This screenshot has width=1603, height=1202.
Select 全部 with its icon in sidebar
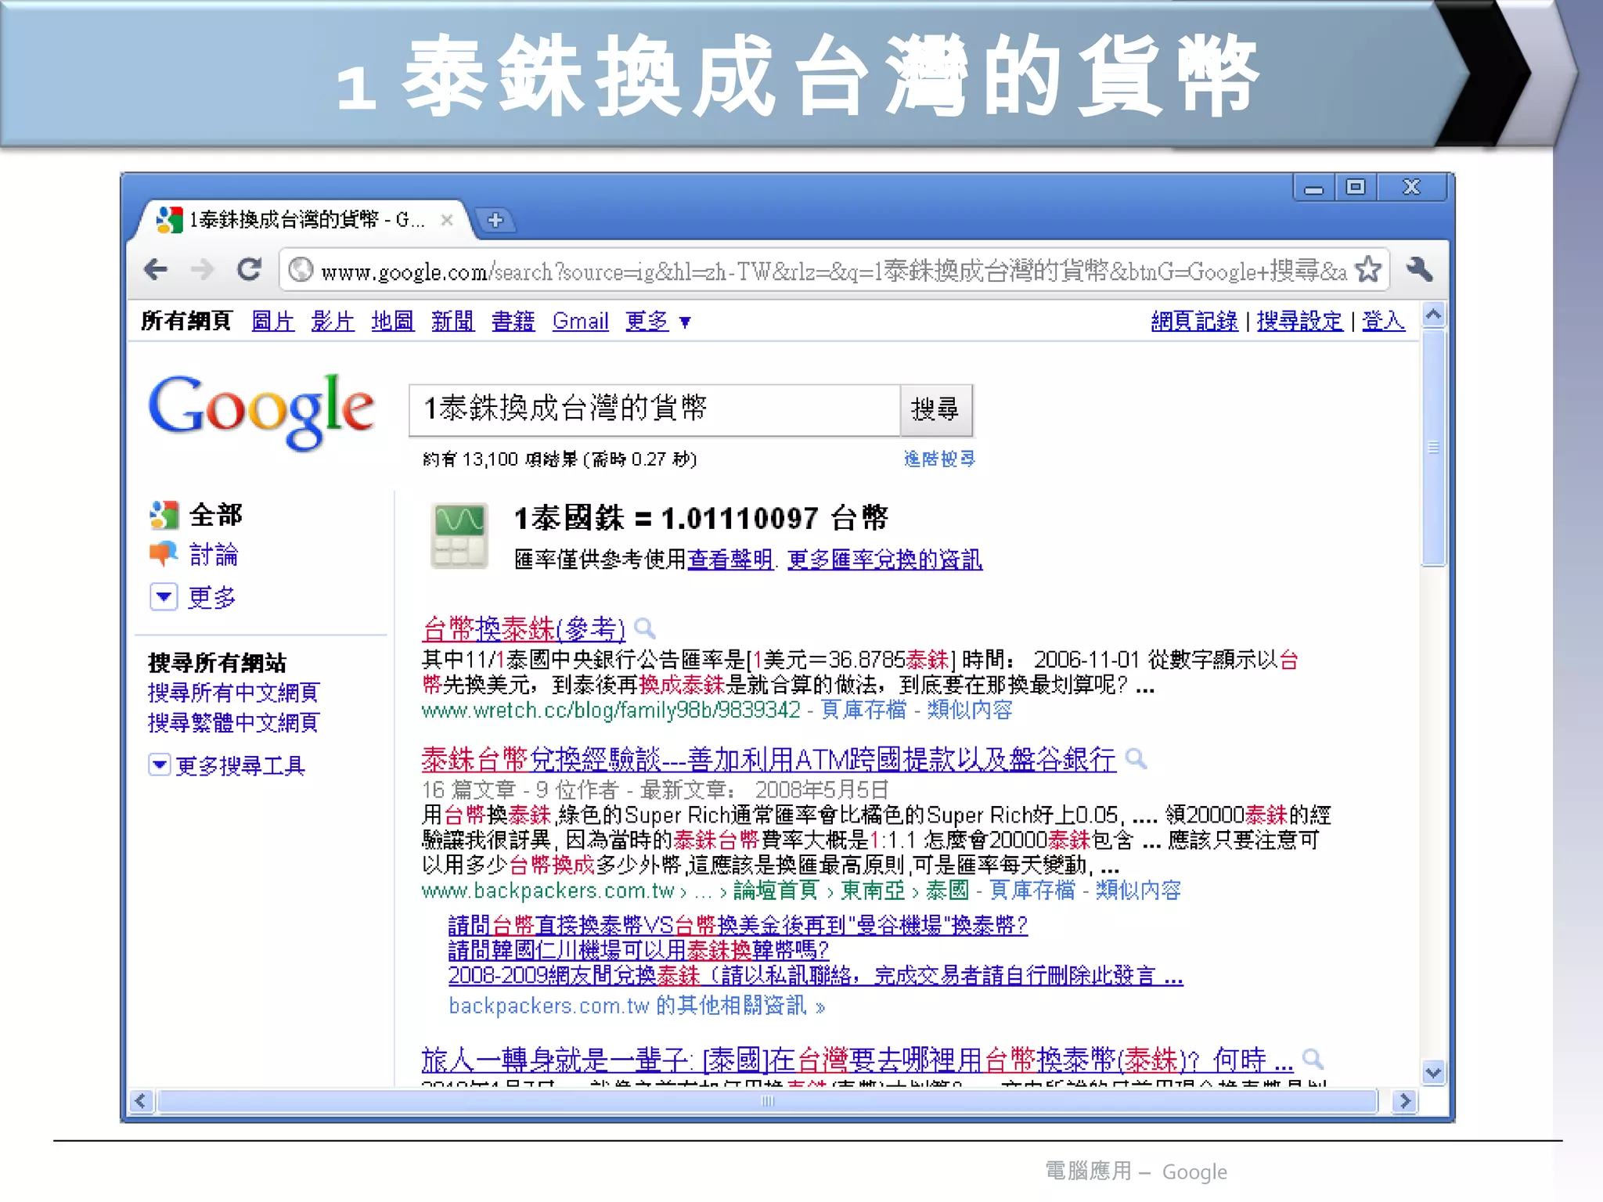coord(196,515)
